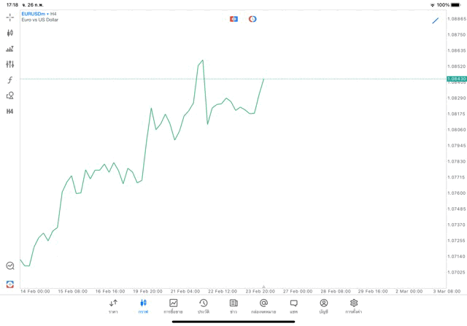
Task: Open the แชท (Chat) tab
Action: tap(293, 306)
